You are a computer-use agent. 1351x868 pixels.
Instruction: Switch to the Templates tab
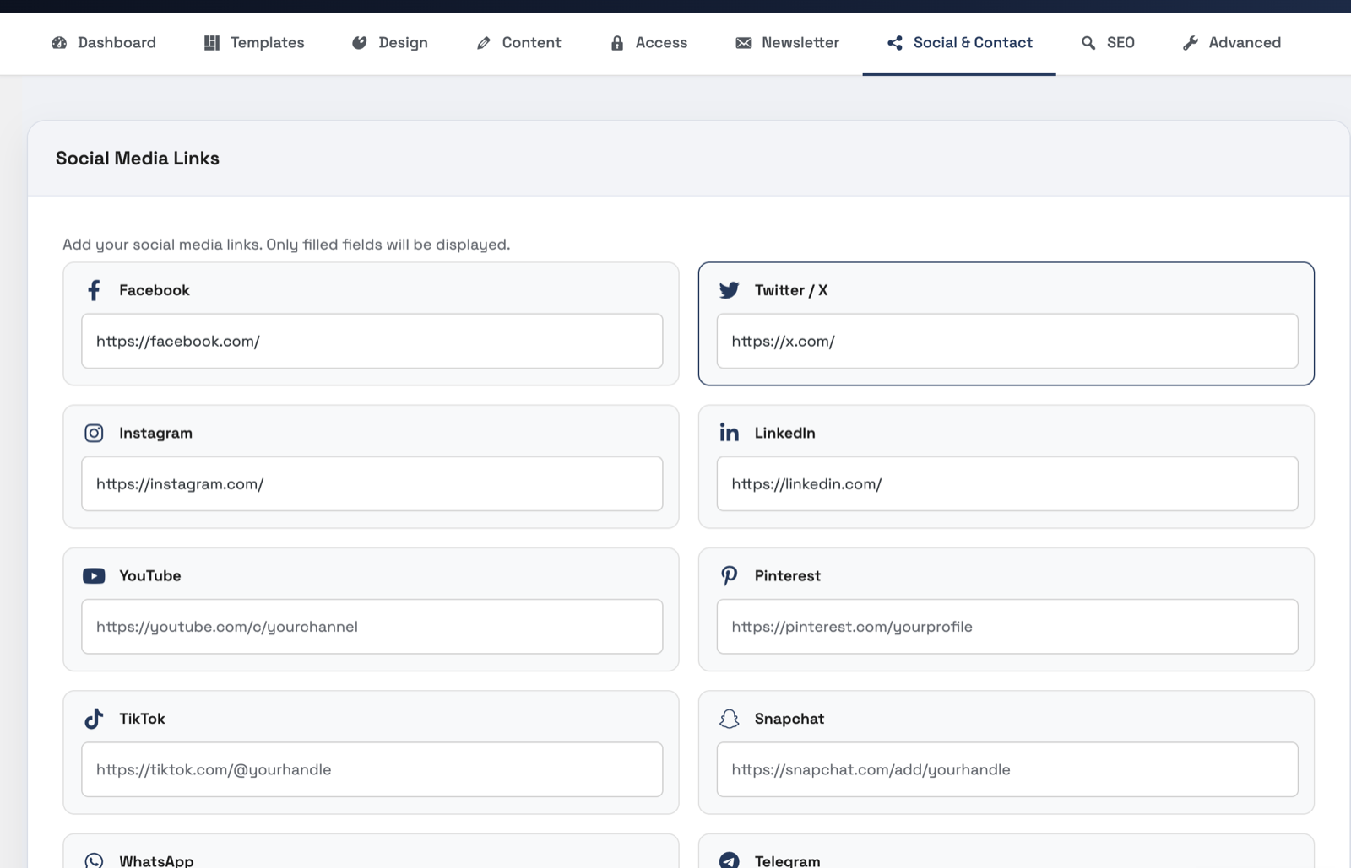point(254,43)
